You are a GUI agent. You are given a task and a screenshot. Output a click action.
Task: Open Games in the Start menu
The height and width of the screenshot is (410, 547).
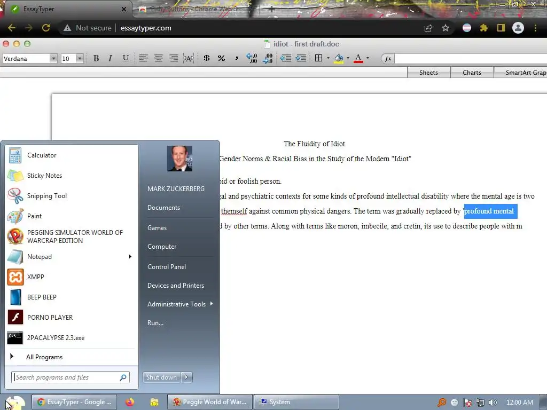pyautogui.click(x=157, y=227)
